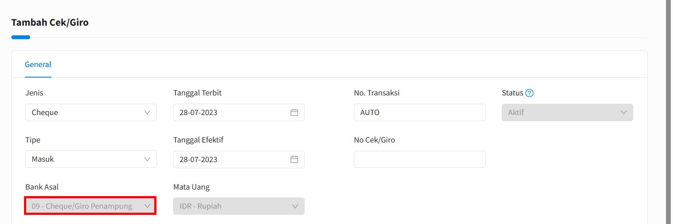Expand the Tipe dropdown showing Masuk
Image resolution: width=673 pixels, height=224 pixels.
point(91,160)
